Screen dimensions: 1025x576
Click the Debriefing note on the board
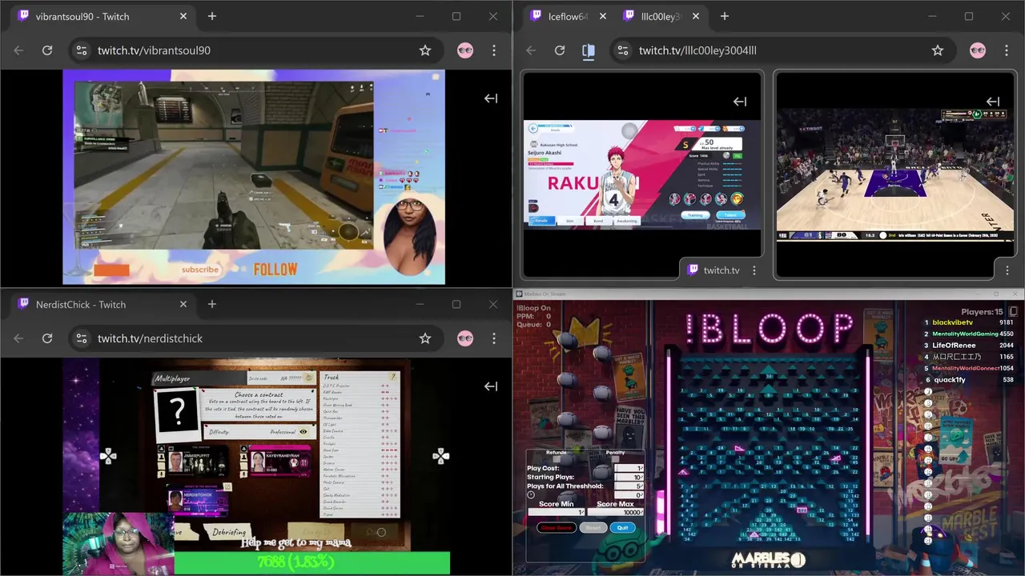coord(230,532)
